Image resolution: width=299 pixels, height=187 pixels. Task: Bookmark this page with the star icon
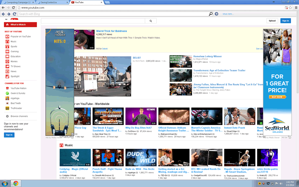[x=290, y=7]
